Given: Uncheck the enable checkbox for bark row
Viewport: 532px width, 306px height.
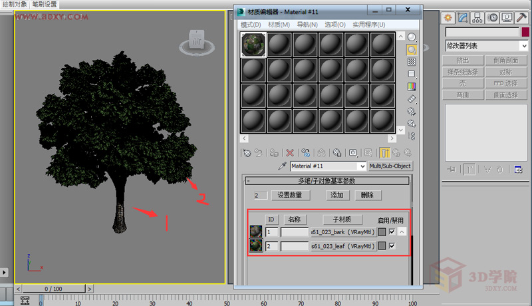Looking at the screenshot, I should tap(392, 231).
